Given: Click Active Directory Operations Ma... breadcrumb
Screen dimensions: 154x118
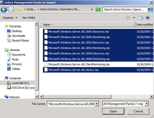Looking at the screenshot, I should 60,9.
